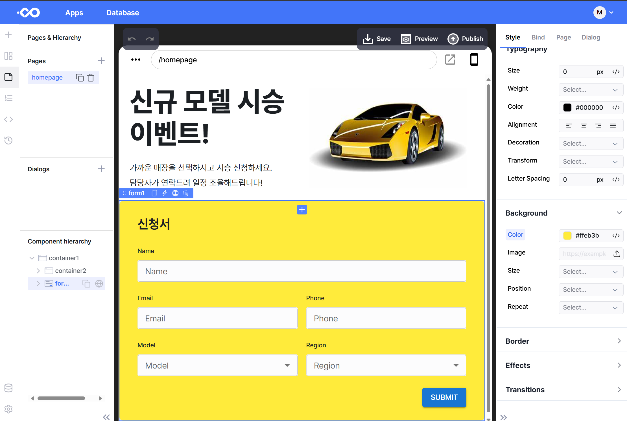Screen dimensions: 627x421
Task: Open the layout templates icon in left rail
Action: click(8, 56)
